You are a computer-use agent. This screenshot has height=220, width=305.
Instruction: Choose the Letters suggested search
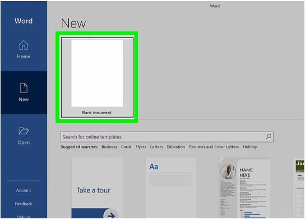156,147
